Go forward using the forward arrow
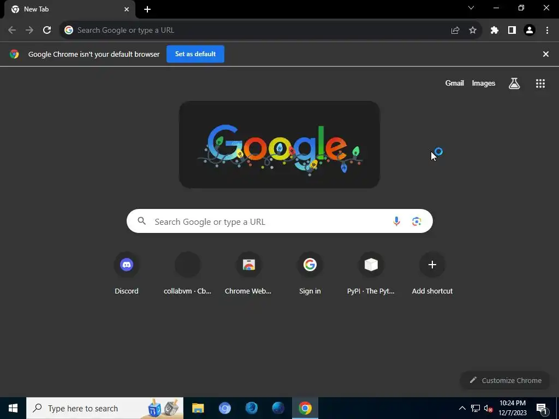 point(29,31)
